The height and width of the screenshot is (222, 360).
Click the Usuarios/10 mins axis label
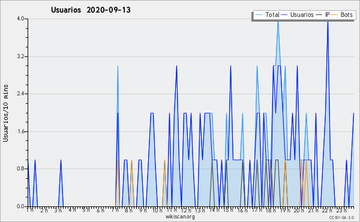tap(5, 113)
